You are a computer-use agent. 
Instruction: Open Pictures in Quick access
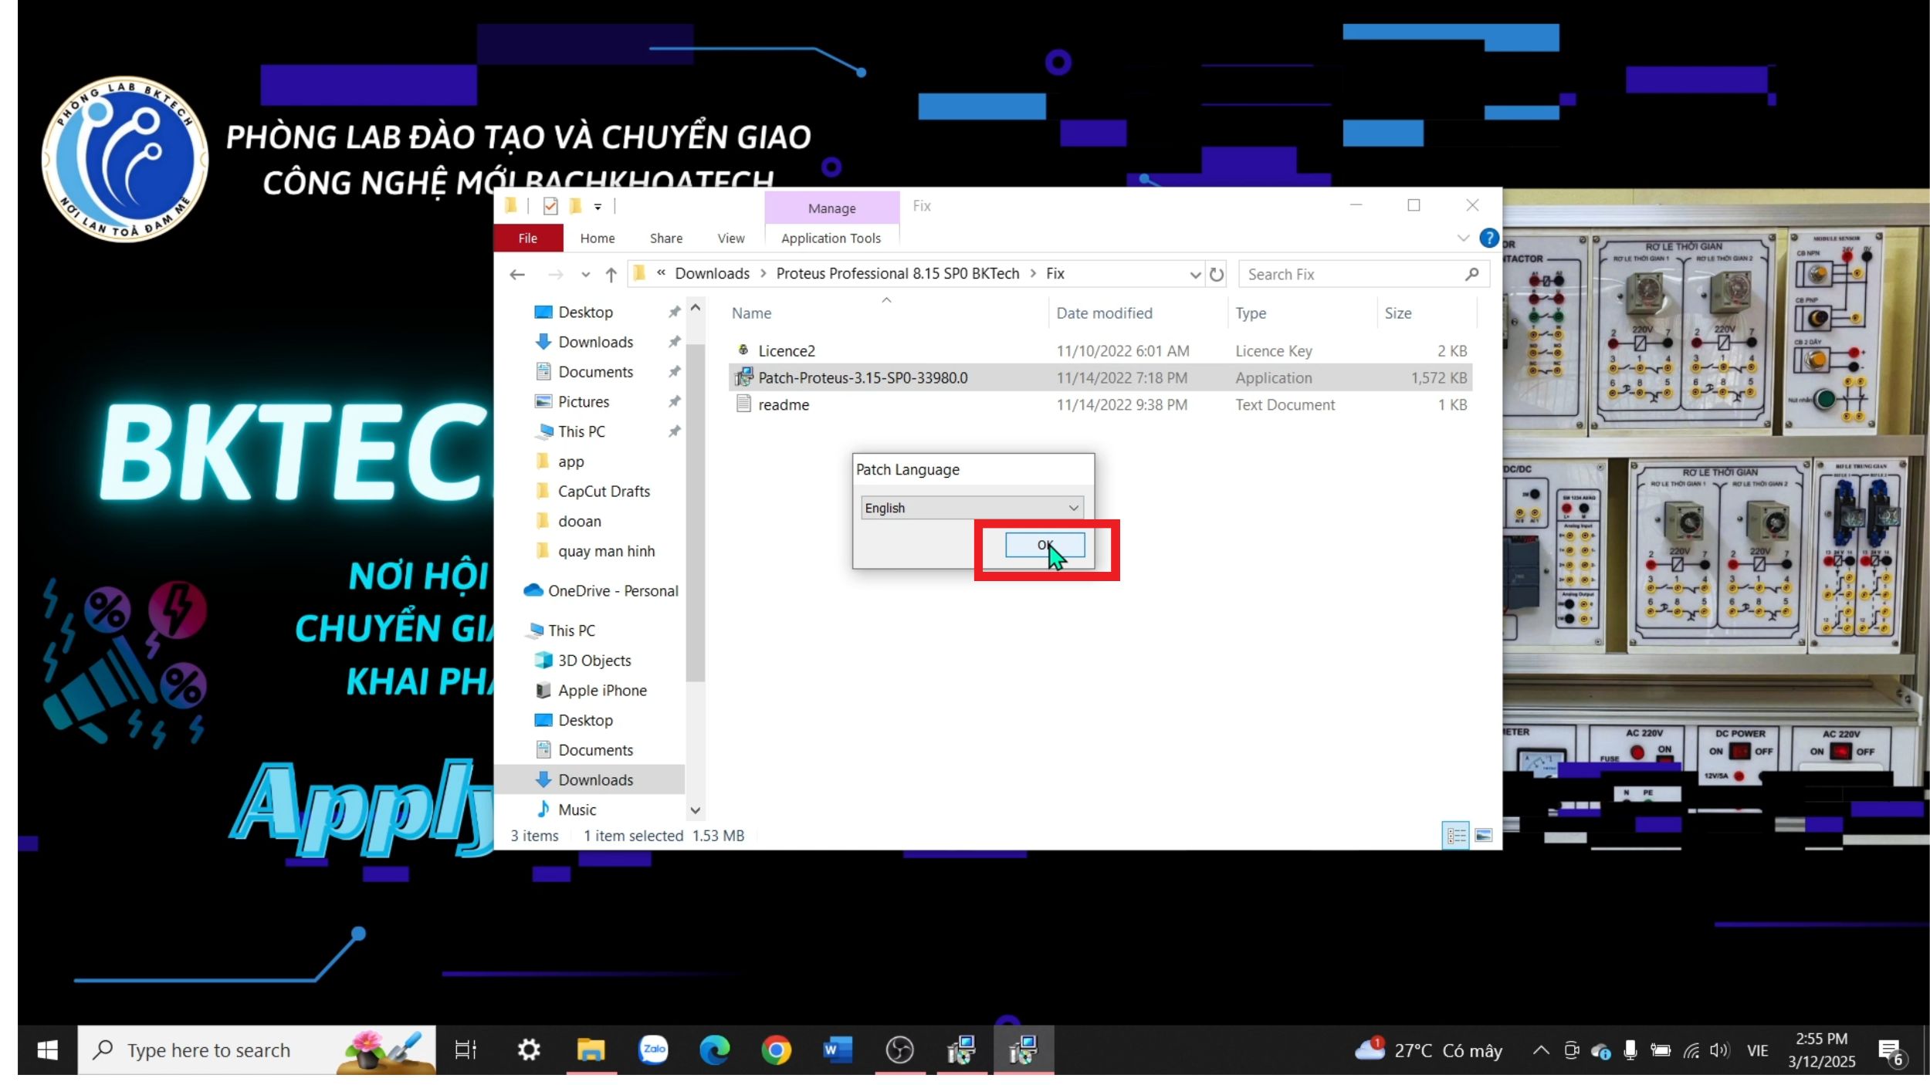[584, 401]
